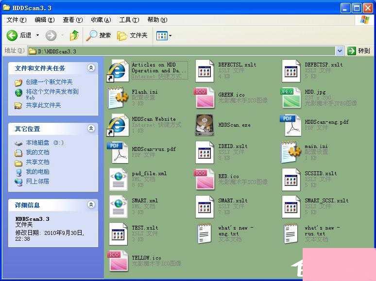
Task: Select the TEST.xslt file icon
Action: [118, 234]
